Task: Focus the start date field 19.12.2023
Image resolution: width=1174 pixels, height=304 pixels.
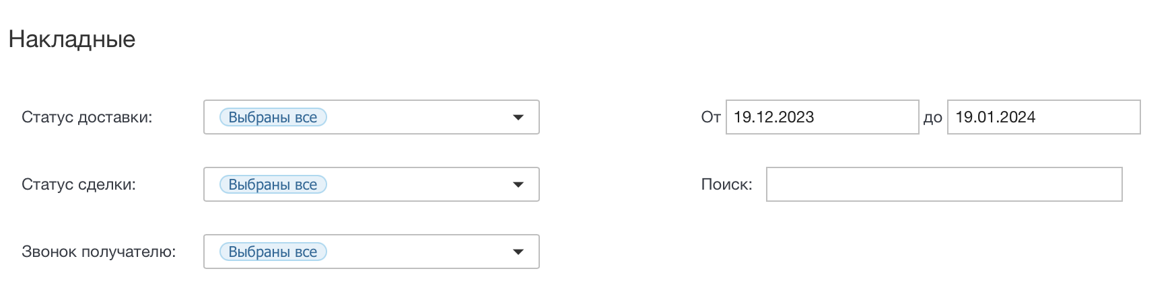Action: tap(821, 117)
